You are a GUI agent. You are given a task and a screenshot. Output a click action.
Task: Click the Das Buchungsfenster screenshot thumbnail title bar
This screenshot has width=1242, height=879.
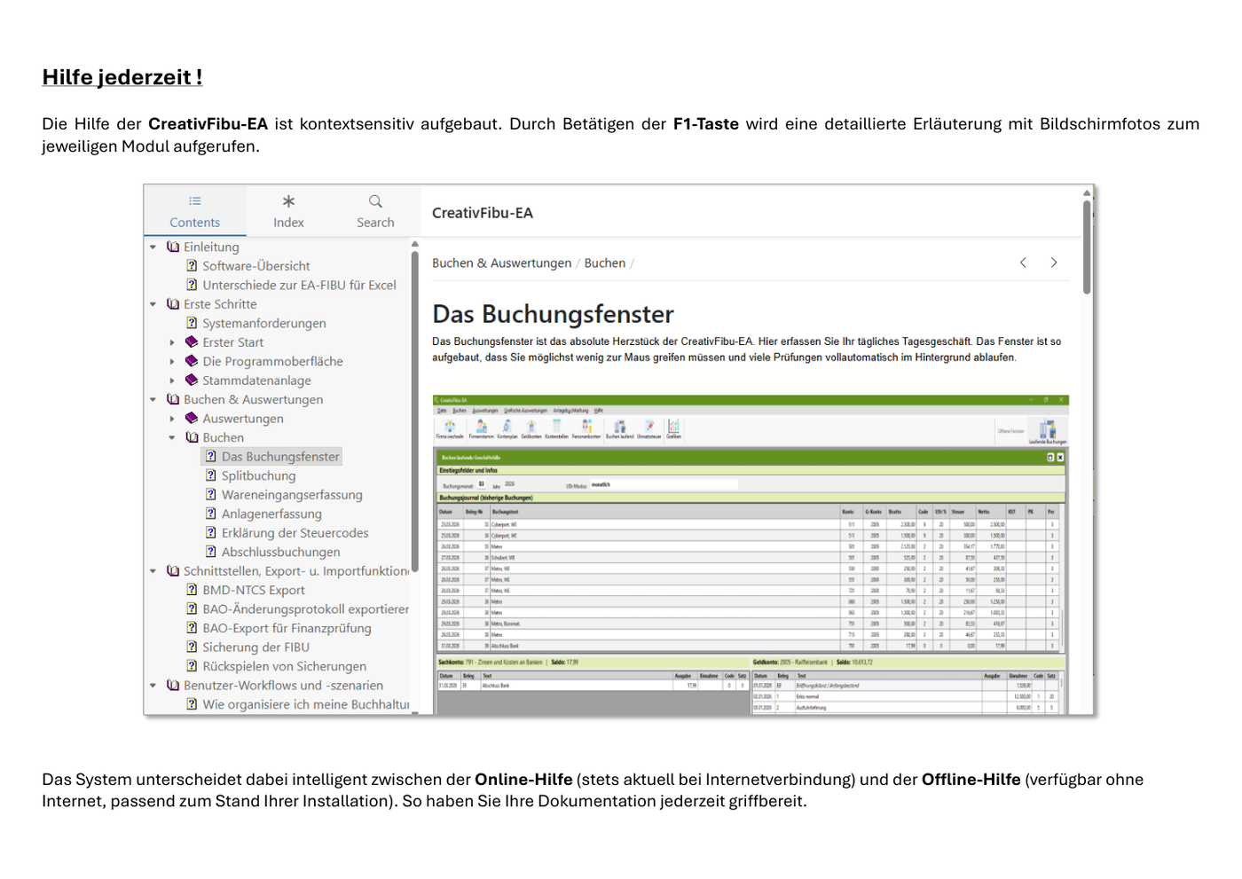(x=751, y=400)
